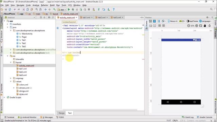Open the Build menu
The image size is (217, 122).
coord(52,5)
